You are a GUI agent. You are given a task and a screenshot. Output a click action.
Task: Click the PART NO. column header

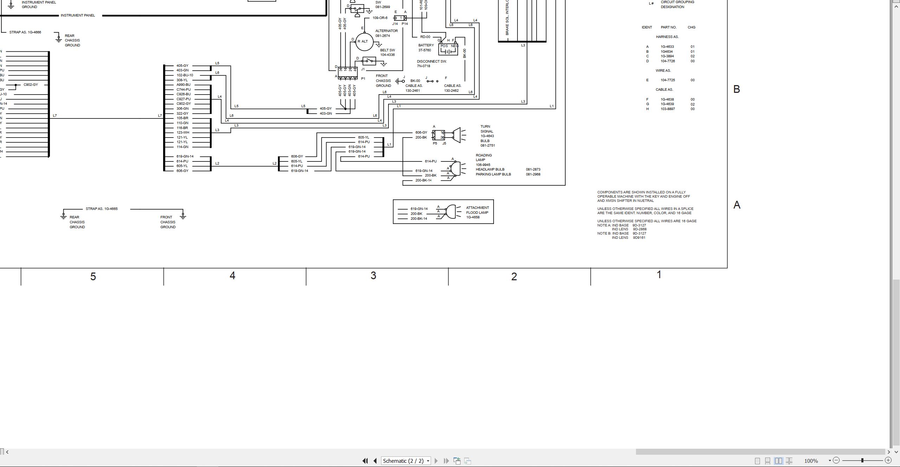(x=668, y=27)
